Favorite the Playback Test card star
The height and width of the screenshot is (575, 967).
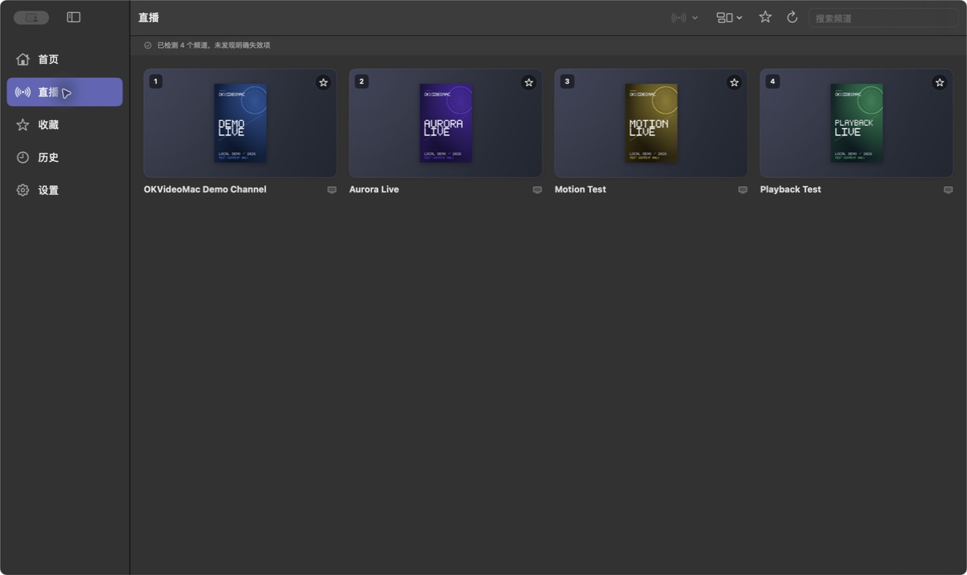coord(939,82)
